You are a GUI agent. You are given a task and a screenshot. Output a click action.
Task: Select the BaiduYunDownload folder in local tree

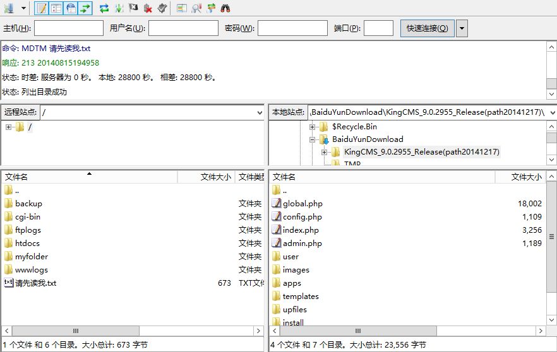click(x=368, y=139)
